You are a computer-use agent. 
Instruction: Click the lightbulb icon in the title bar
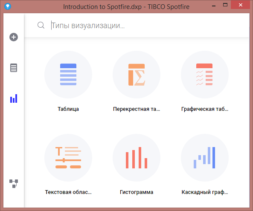(x=8, y=6)
